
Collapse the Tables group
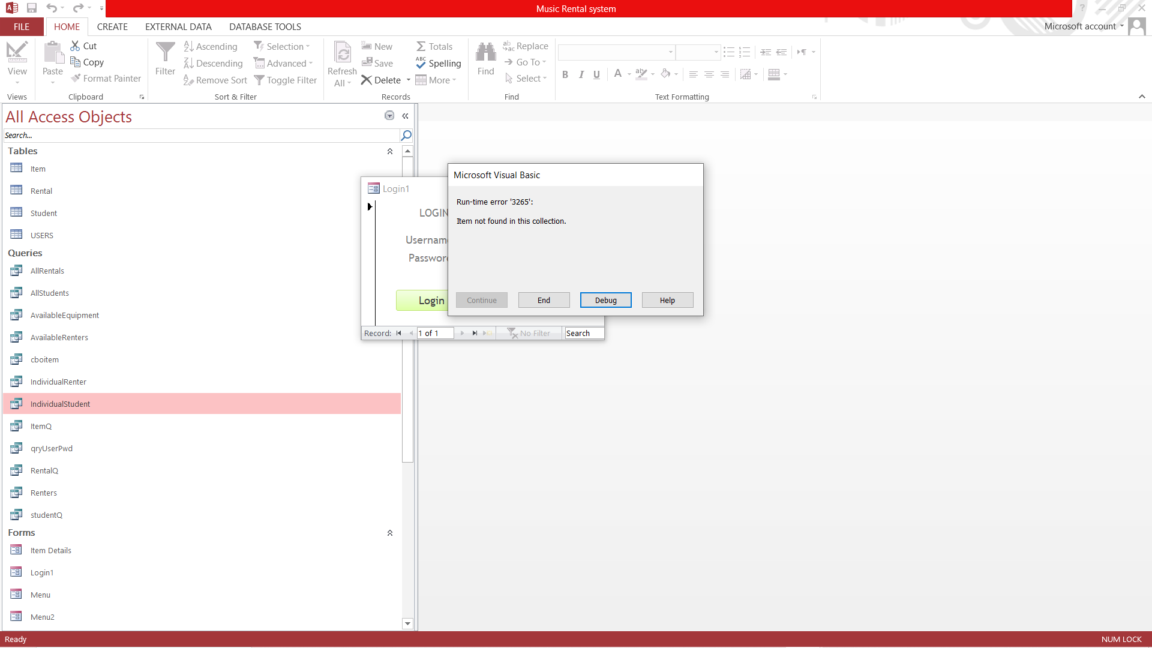coord(390,151)
